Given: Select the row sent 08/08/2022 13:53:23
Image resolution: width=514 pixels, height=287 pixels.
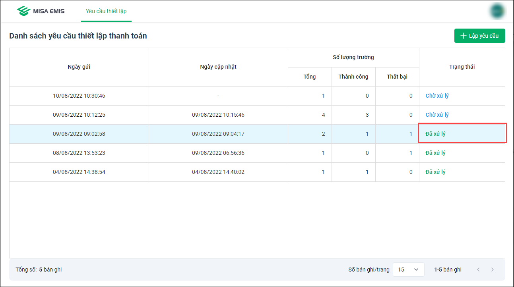Looking at the screenshot, I should click(79, 153).
